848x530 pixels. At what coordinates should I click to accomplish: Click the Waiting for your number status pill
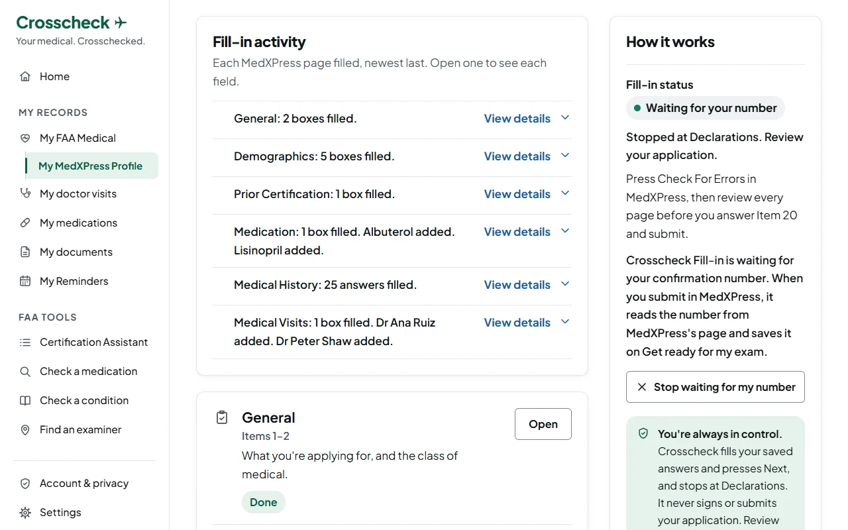click(706, 108)
